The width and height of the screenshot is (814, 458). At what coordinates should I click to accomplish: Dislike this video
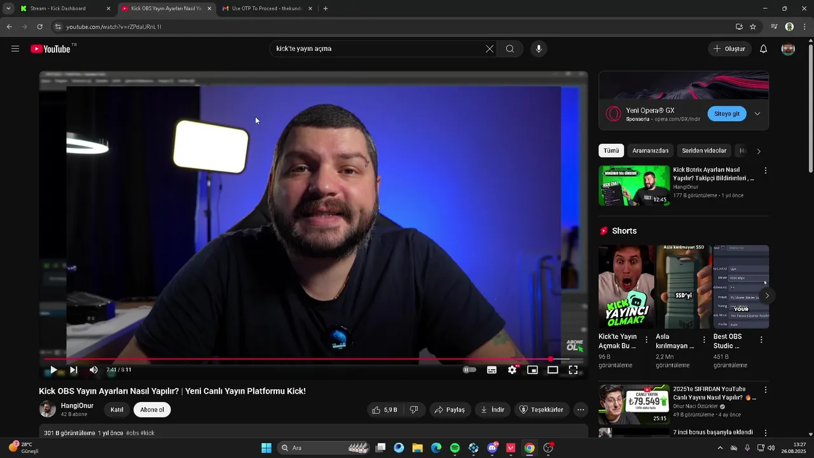click(x=414, y=410)
